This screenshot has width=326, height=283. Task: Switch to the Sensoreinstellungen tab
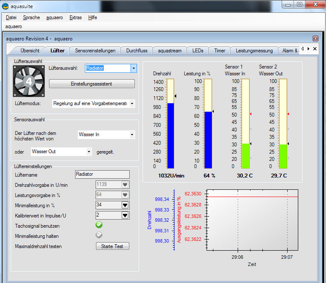tap(95, 51)
